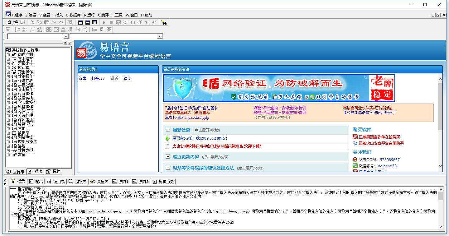
Task: Click the 易语言零基础入门教程推荐 link
Action: click(187, 113)
